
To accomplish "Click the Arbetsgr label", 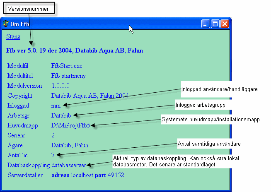I will click(19, 115).
